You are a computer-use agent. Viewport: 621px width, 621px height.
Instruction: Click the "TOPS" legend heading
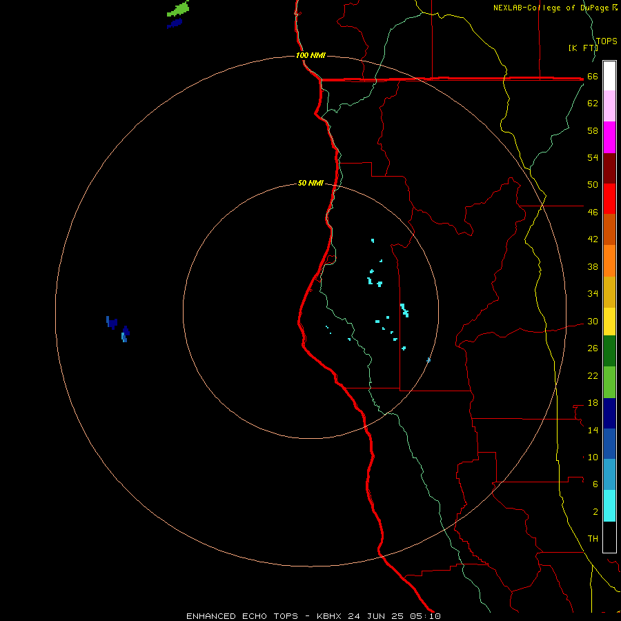click(607, 41)
